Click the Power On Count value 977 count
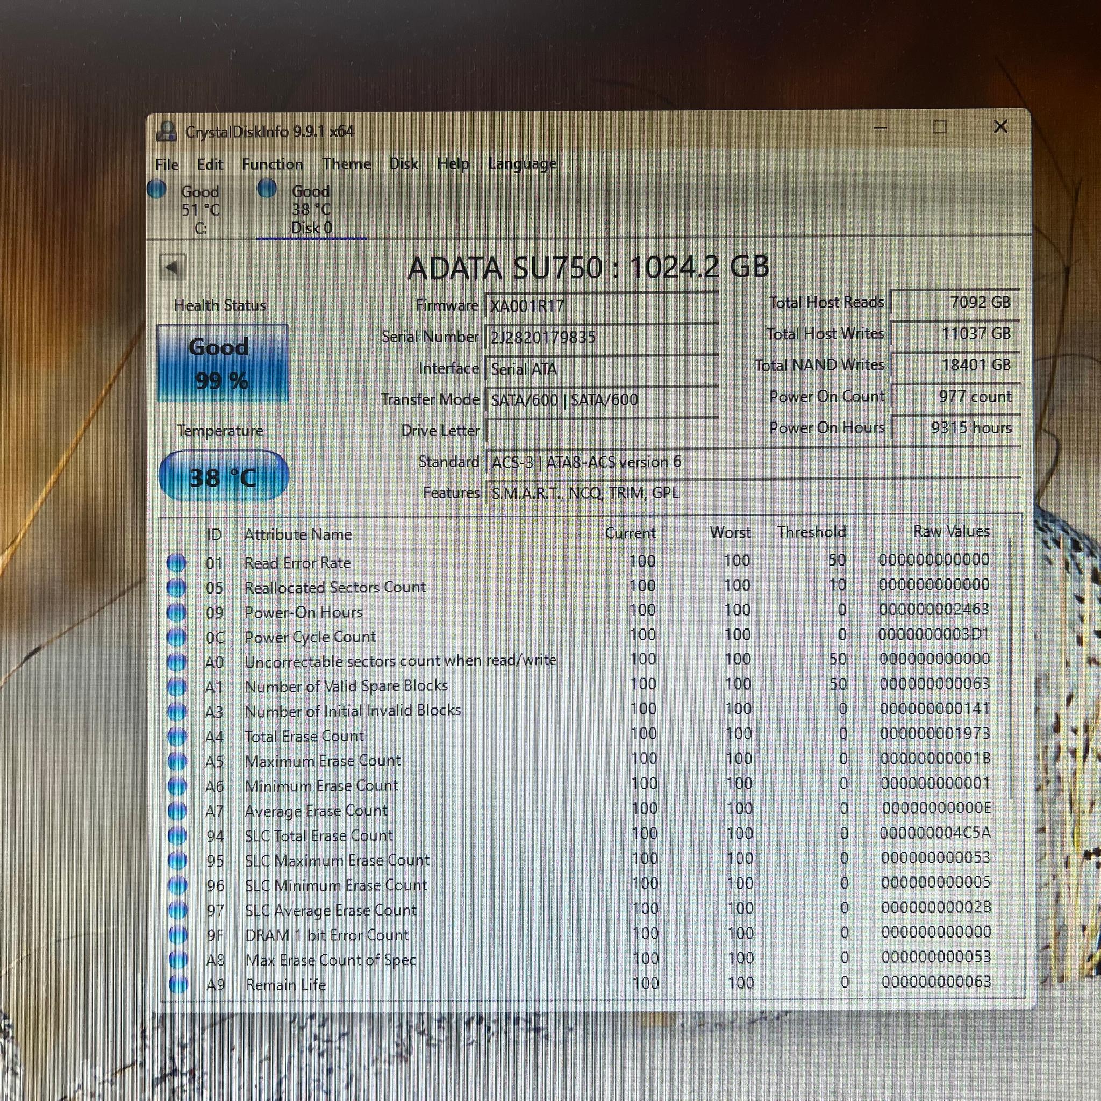Viewport: 1101px width, 1101px height. coord(955,396)
